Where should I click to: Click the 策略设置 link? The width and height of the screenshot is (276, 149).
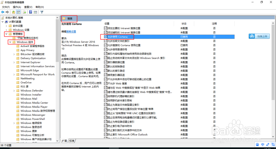[x=71, y=32]
